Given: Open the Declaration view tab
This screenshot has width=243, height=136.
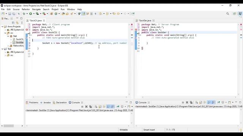Looking at the screenshot, I should [60, 102].
